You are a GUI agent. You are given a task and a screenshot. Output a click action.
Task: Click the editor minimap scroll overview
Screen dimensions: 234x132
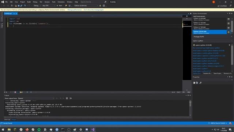pos(187,50)
